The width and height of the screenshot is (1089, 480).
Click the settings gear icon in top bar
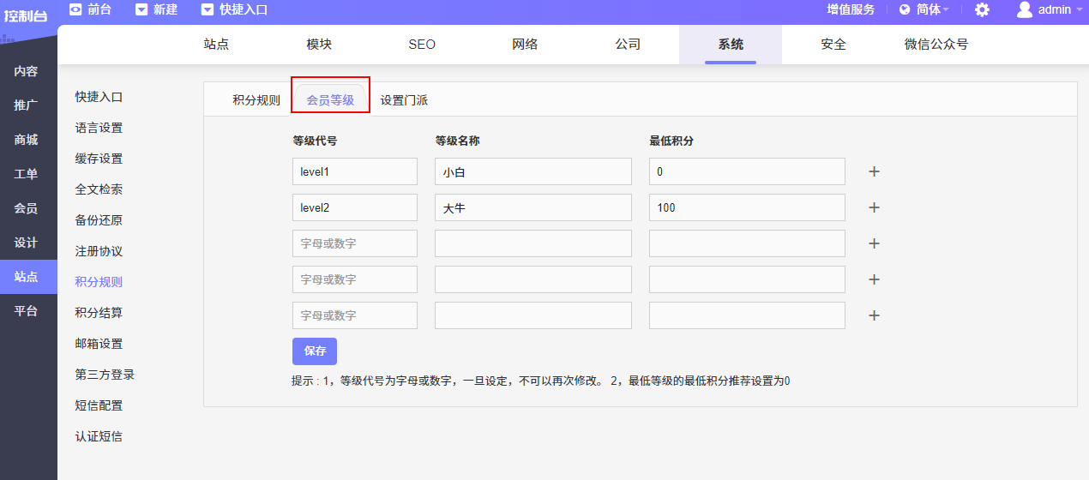point(982,9)
